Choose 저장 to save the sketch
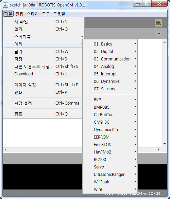The image size is (170, 199). coord(43,59)
